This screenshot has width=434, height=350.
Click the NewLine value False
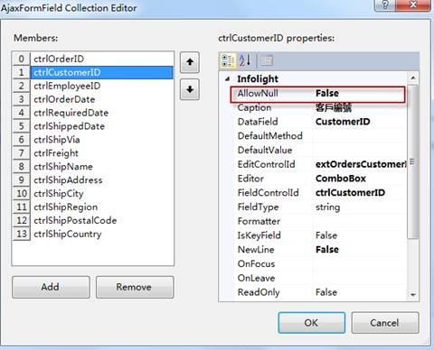pyautogui.click(x=327, y=250)
